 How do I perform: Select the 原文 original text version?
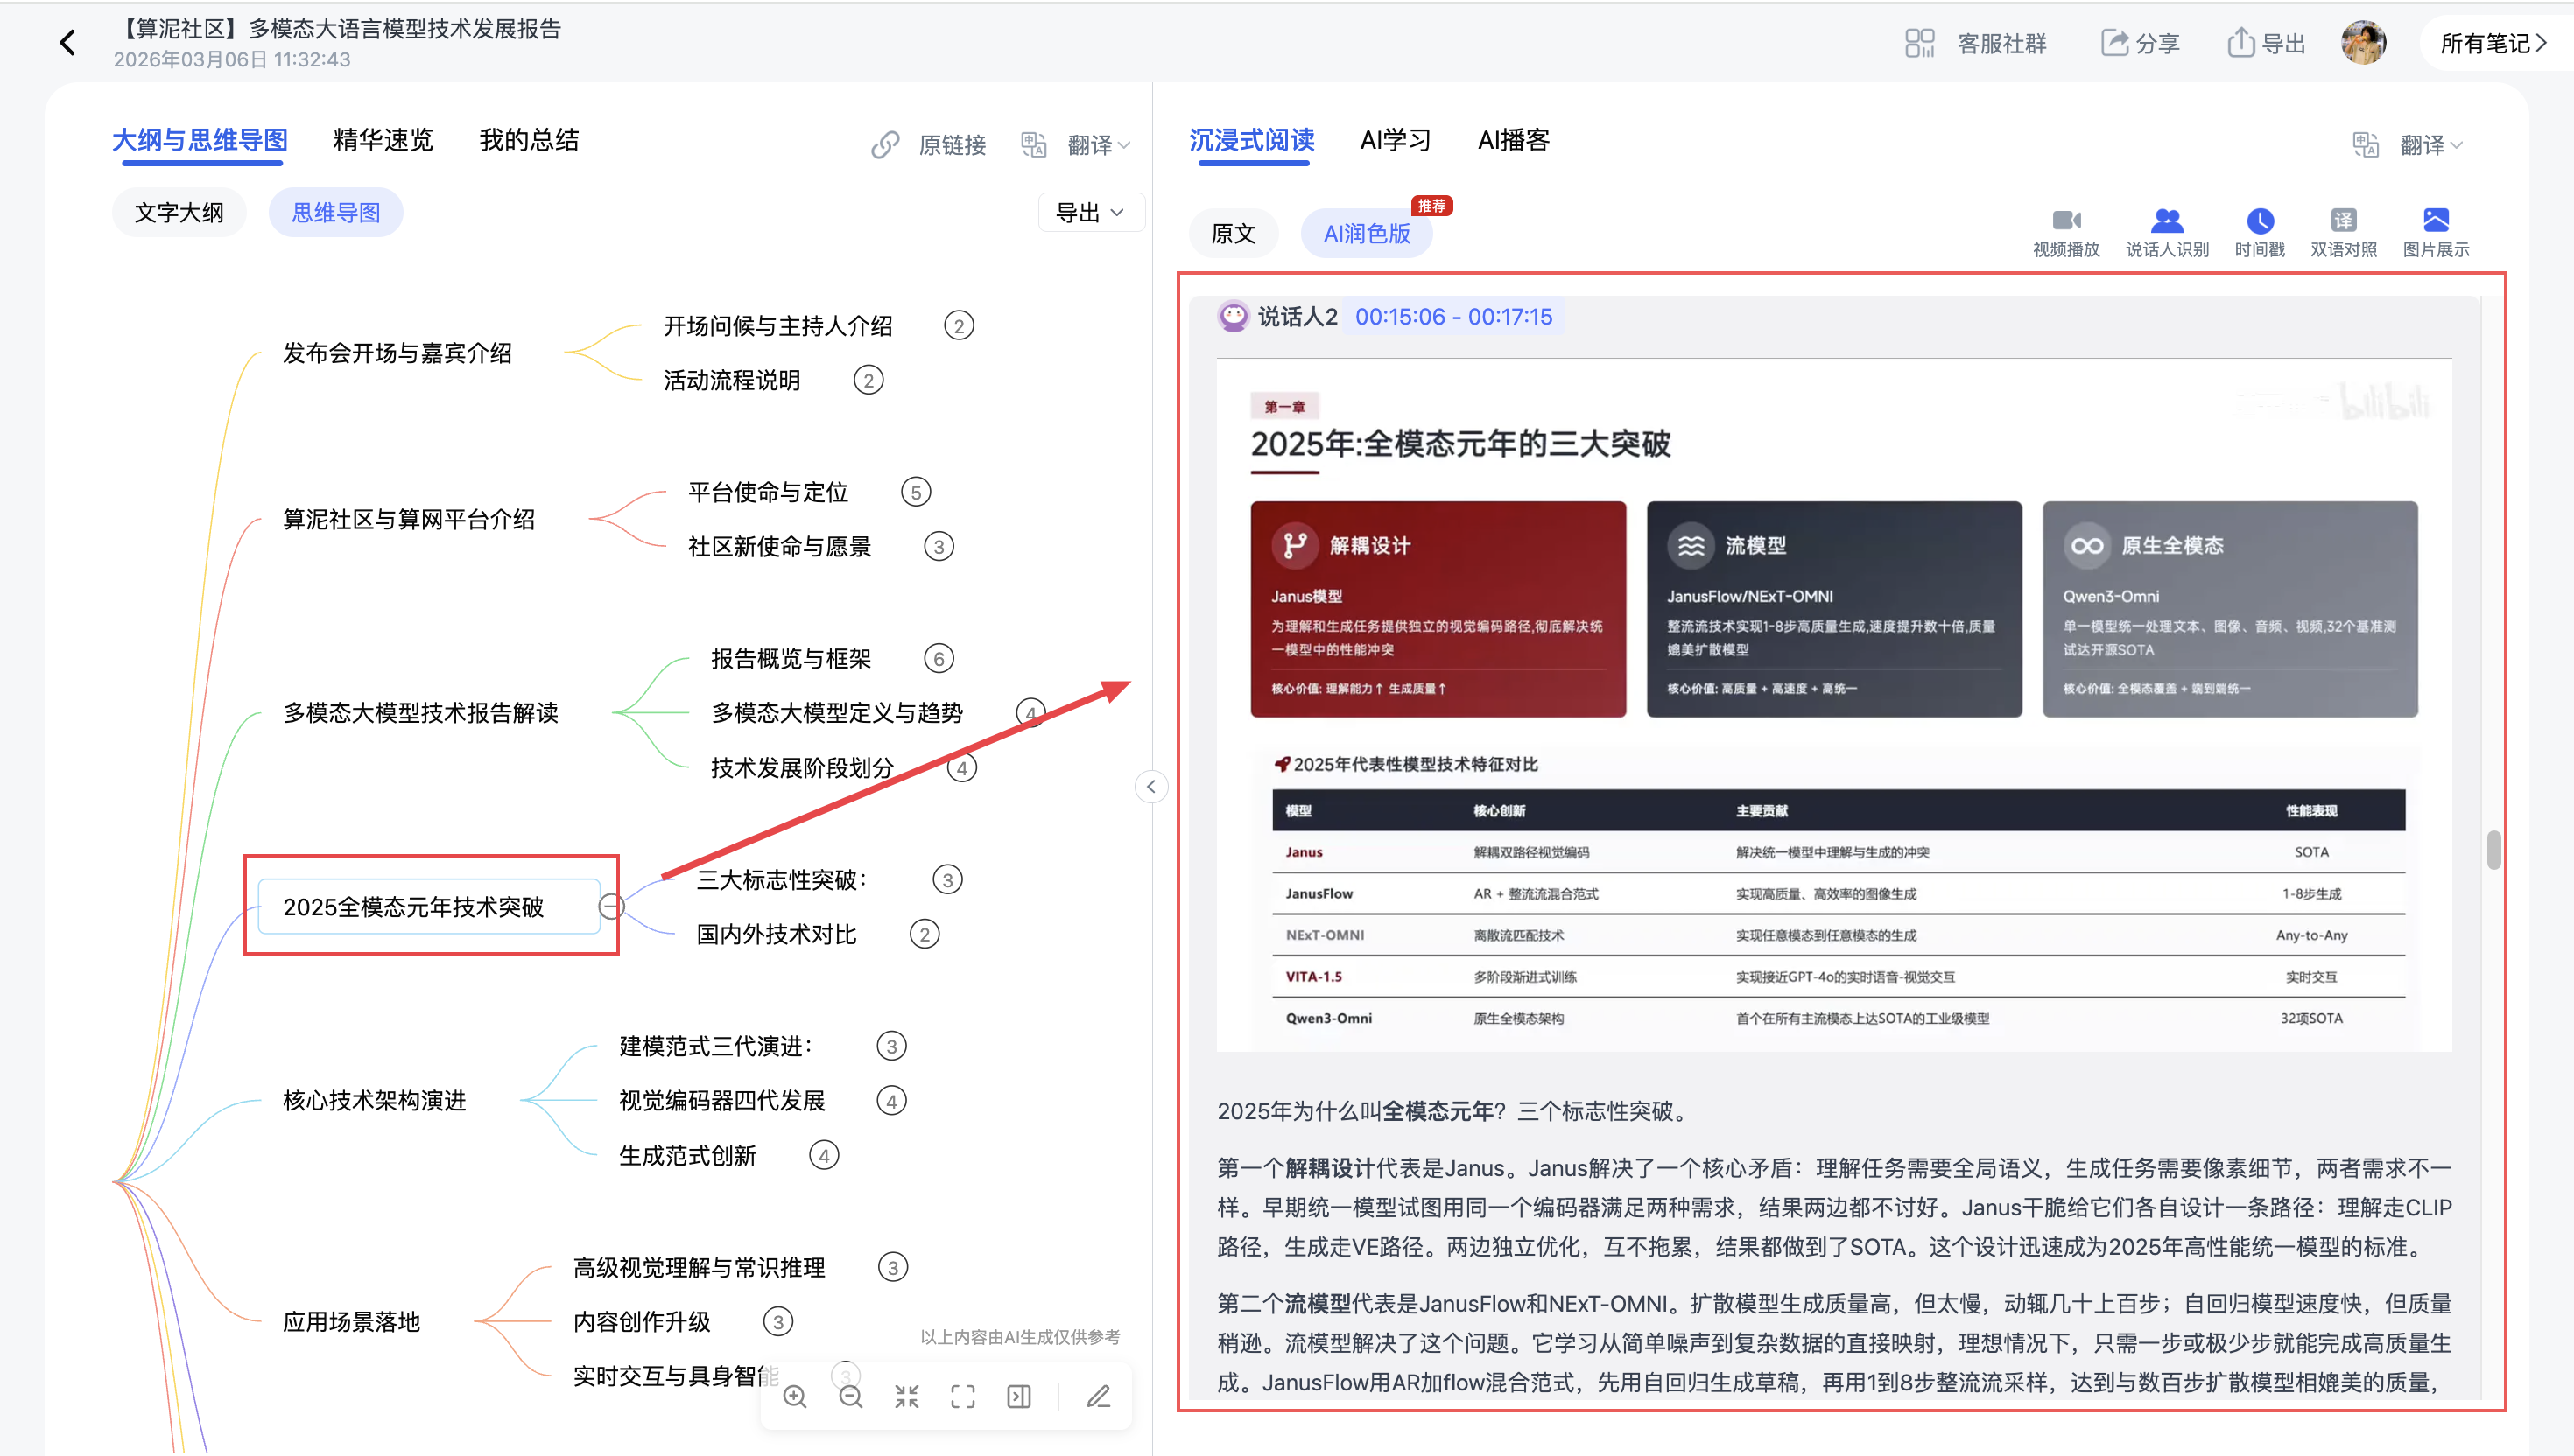point(1233,233)
